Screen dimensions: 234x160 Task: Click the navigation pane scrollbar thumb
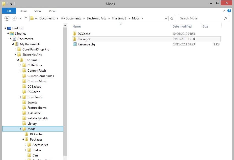[x=65, y=92]
